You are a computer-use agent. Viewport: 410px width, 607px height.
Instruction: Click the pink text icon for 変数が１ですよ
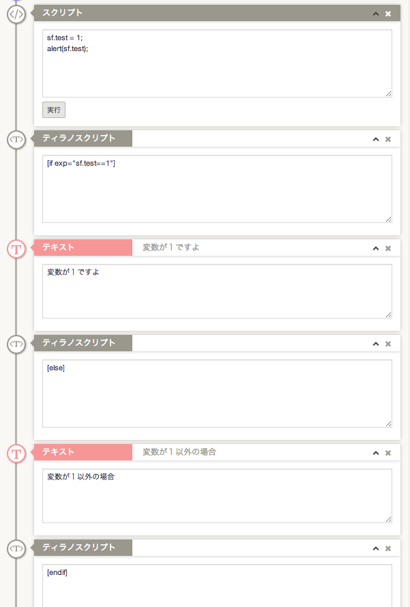click(16, 248)
